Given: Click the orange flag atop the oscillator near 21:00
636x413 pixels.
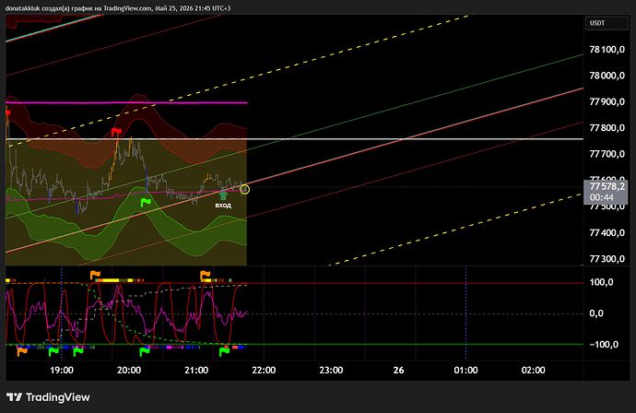Looking at the screenshot, I should coord(206,275).
